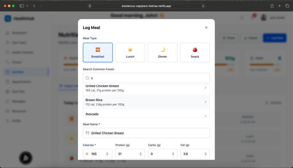
Task: Click the lightning bolt calories icon
Action: (x=87, y=154)
